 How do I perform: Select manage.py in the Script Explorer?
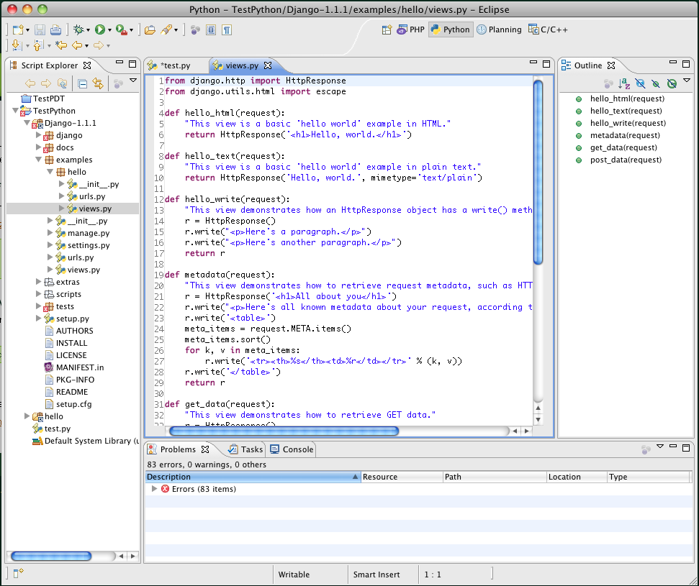point(89,233)
